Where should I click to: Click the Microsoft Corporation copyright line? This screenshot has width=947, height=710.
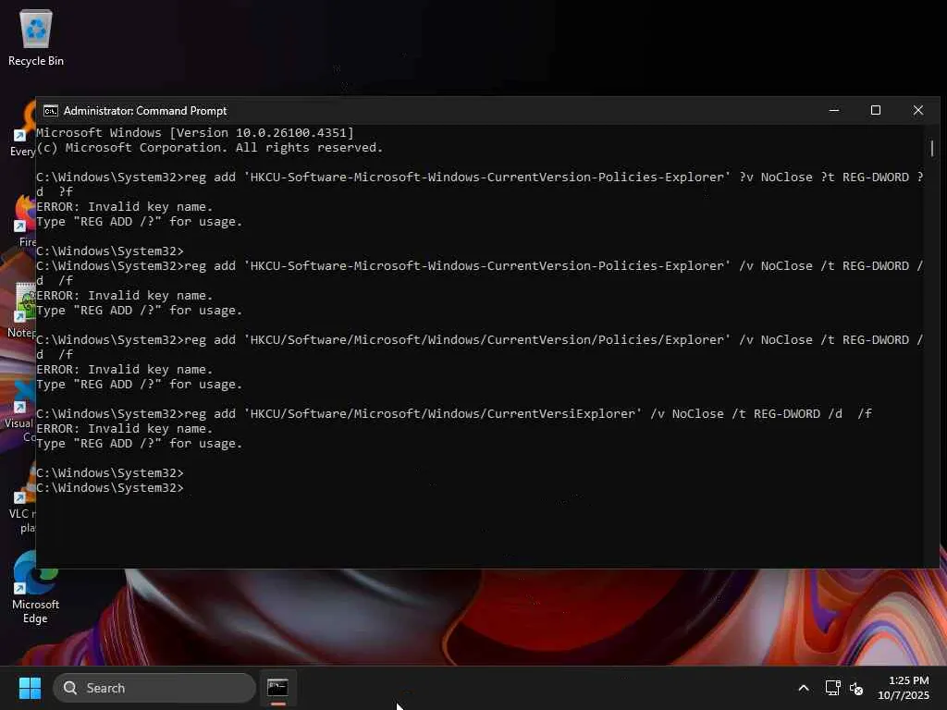point(210,147)
